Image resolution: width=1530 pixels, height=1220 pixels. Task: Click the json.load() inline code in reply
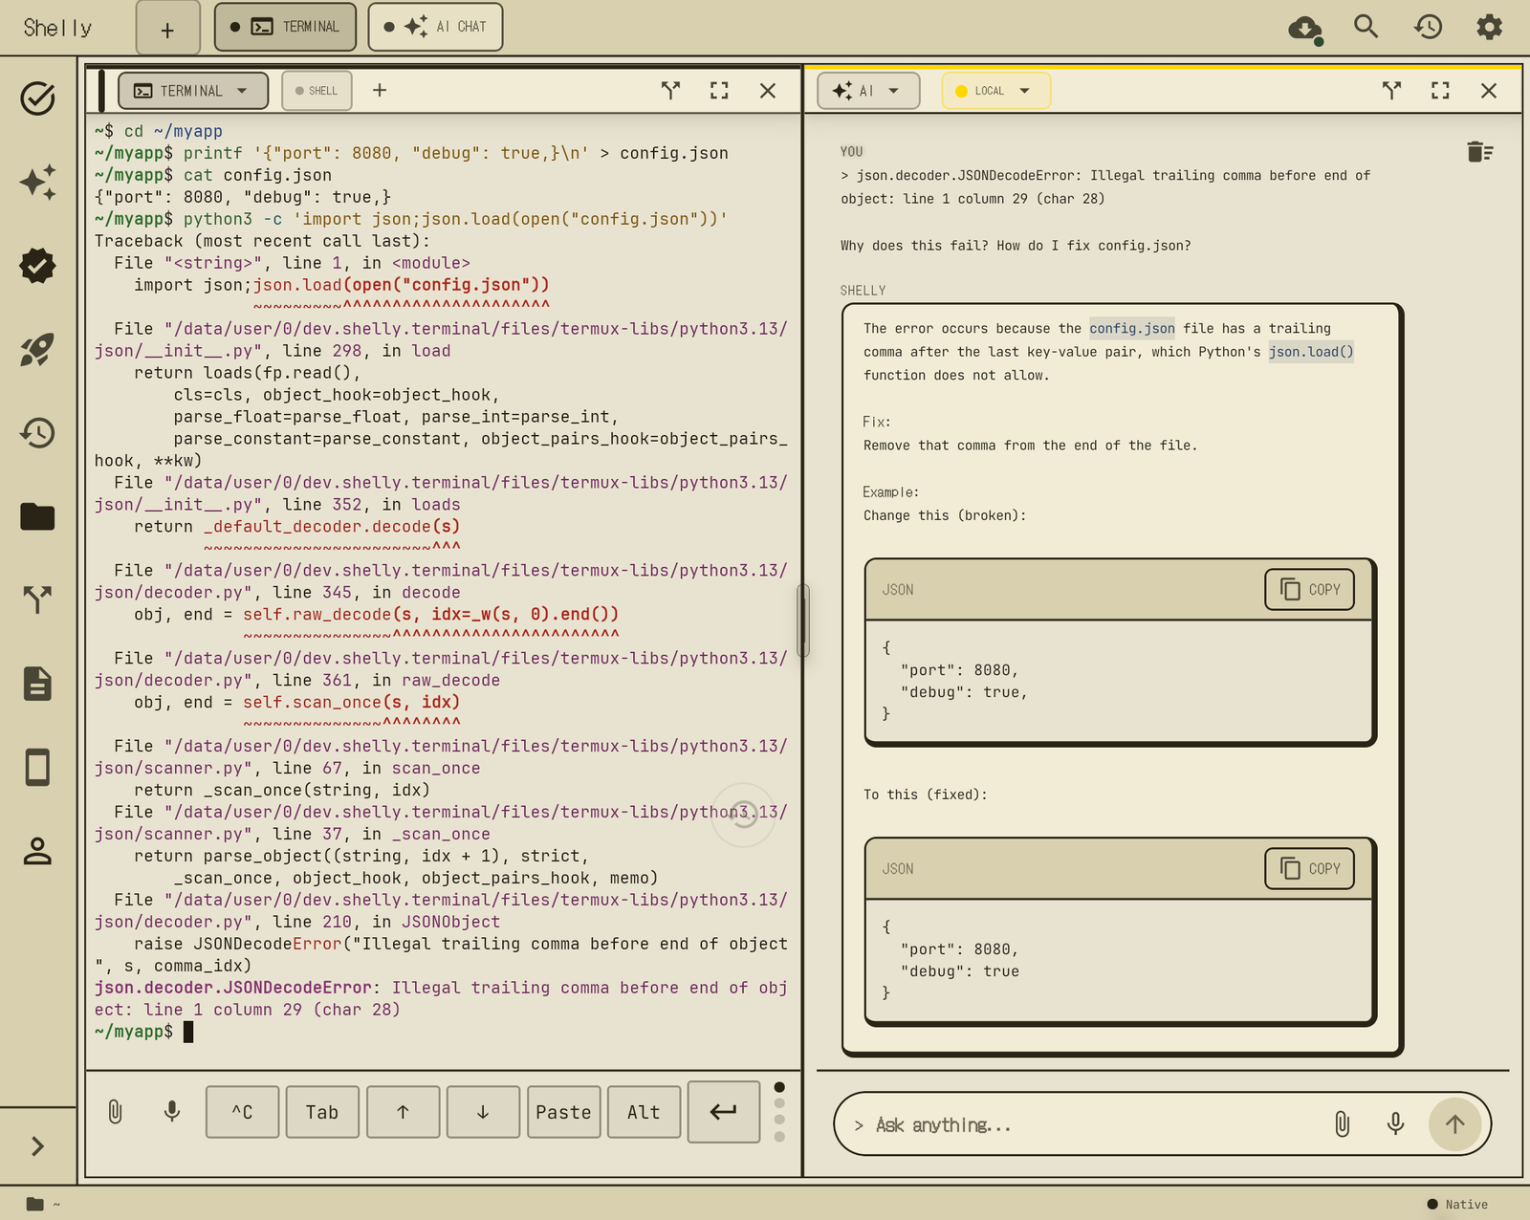[x=1311, y=352]
